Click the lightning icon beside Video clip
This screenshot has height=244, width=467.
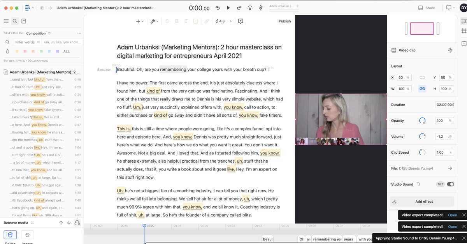pyautogui.click(x=450, y=50)
